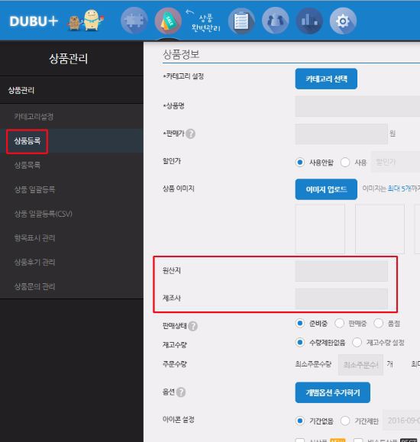Screen dimensions: 420x442
Task: Open the members group icon
Action: click(x=276, y=21)
